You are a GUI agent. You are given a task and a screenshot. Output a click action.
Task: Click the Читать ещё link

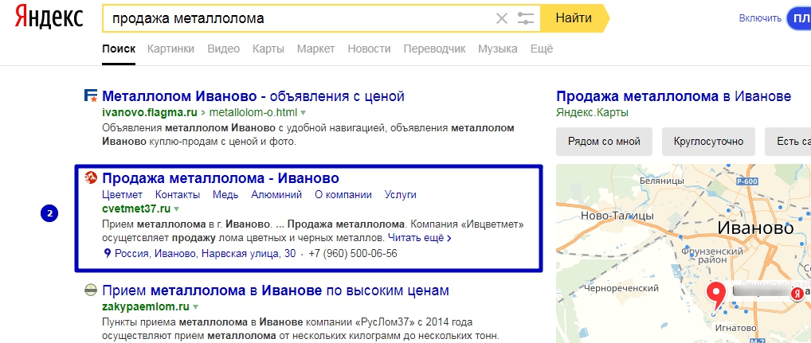point(420,238)
